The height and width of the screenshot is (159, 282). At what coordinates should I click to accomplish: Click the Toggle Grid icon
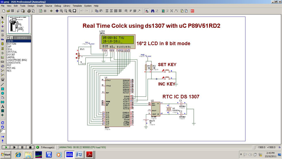tap(45, 11)
